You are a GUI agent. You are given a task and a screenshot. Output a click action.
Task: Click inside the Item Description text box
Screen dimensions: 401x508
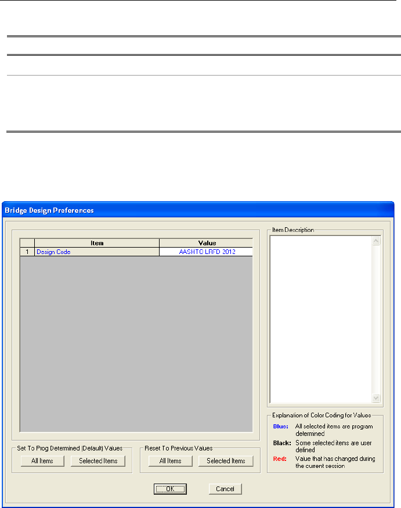tap(321, 320)
